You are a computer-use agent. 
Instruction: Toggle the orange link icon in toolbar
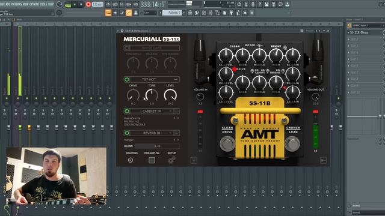point(129,13)
